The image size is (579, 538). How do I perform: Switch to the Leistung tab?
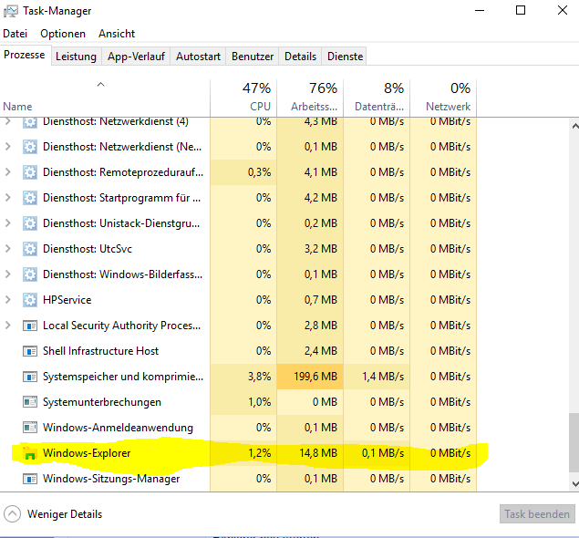click(76, 57)
